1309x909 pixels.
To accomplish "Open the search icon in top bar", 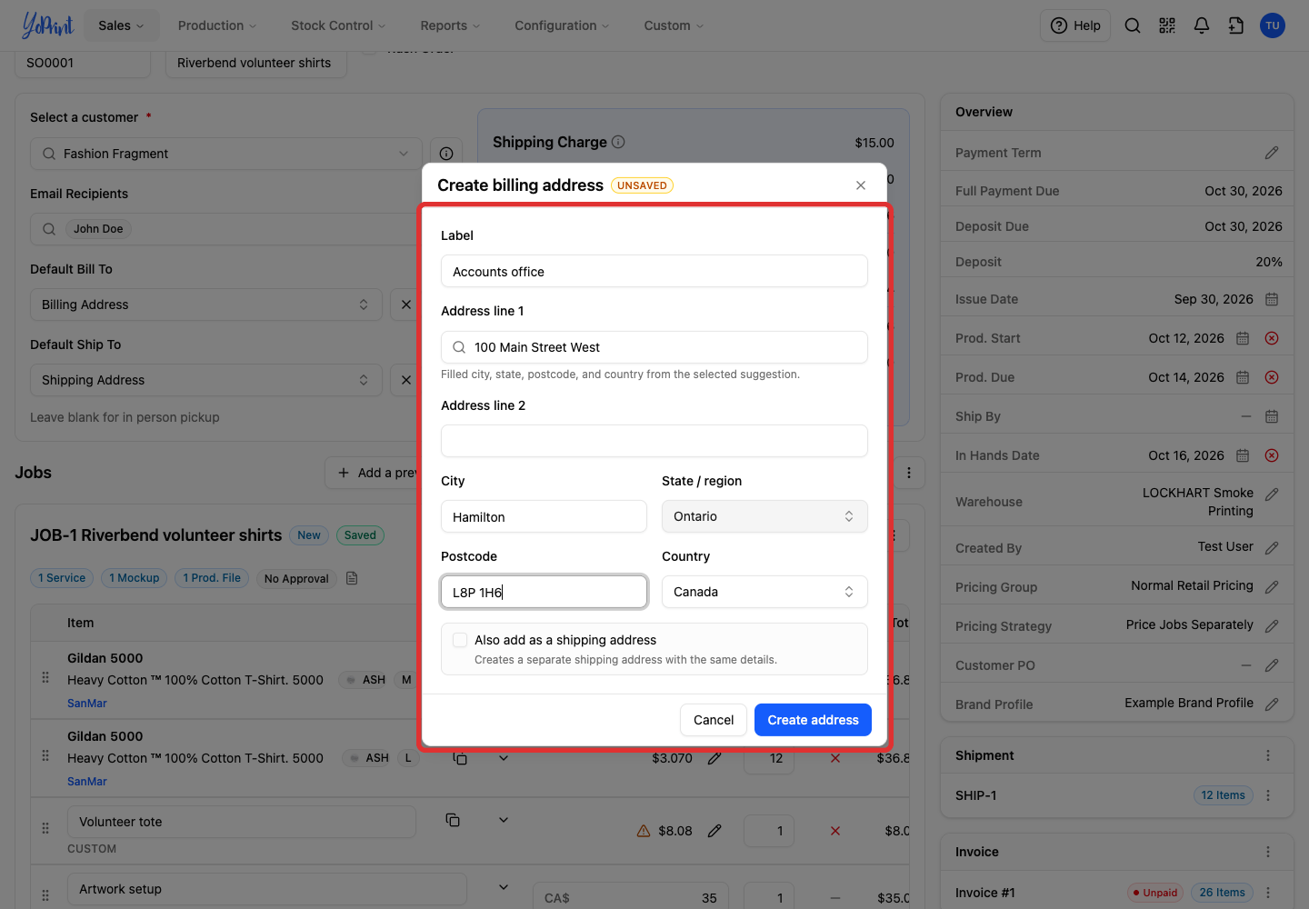I will point(1133,25).
